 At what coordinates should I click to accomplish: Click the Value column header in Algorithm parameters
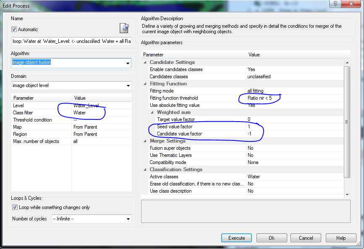tap(298, 55)
